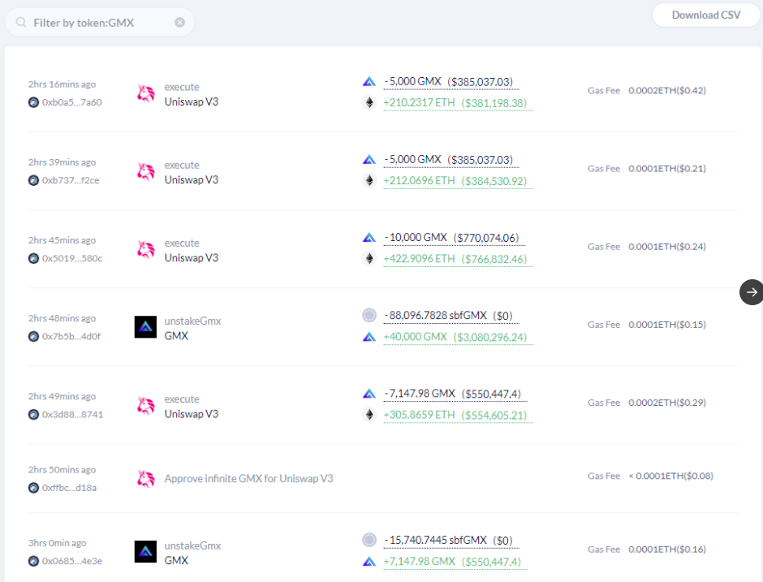Download the transactions CSV
This screenshot has height=582, width=763.
(705, 15)
